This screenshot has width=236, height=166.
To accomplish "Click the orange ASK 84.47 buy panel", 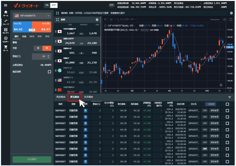I will pos(42,27).
